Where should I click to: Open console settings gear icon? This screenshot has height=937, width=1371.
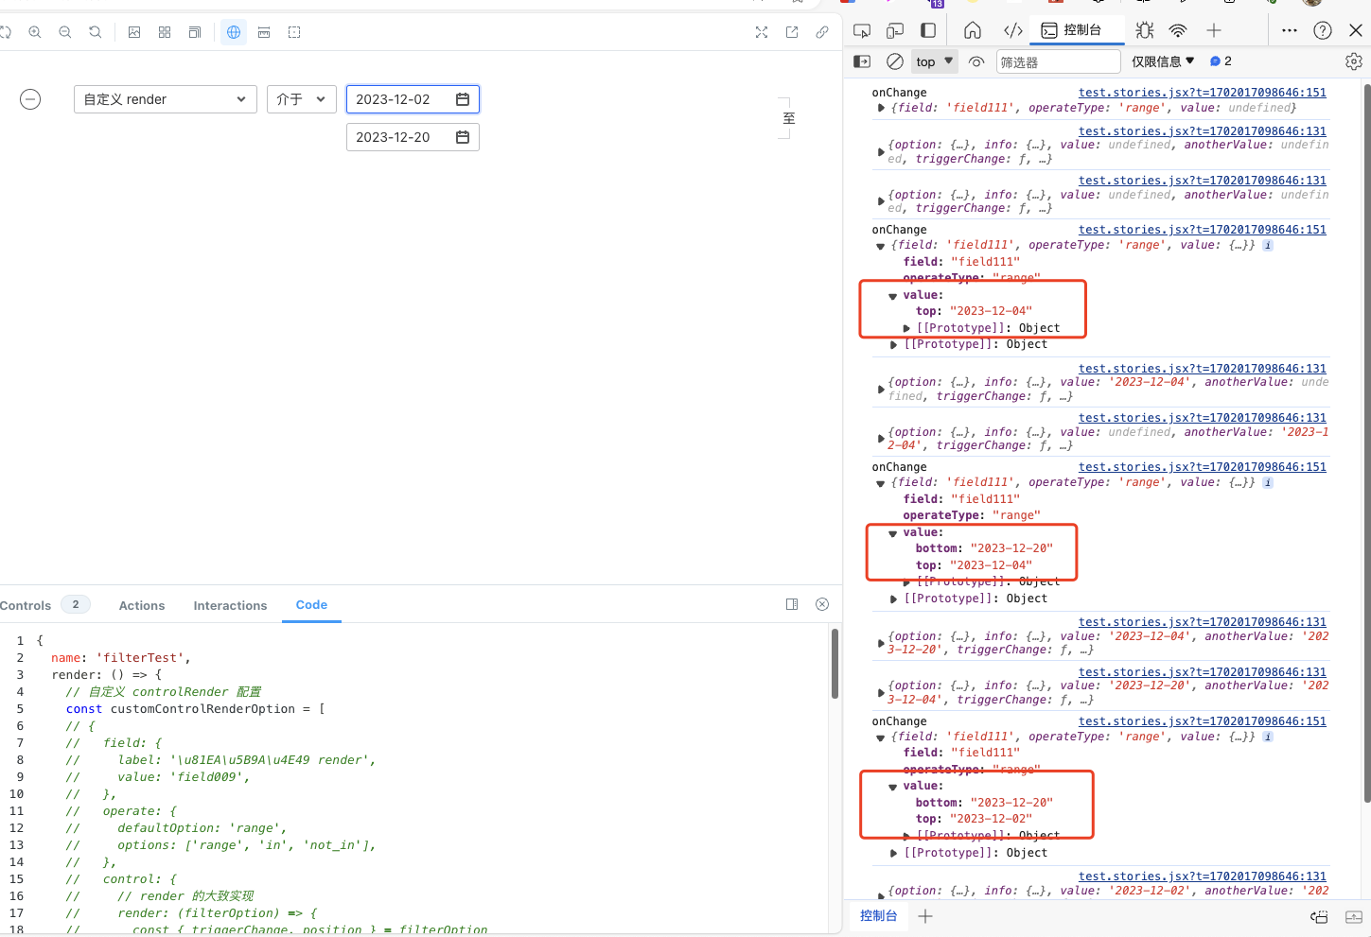[x=1354, y=61]
